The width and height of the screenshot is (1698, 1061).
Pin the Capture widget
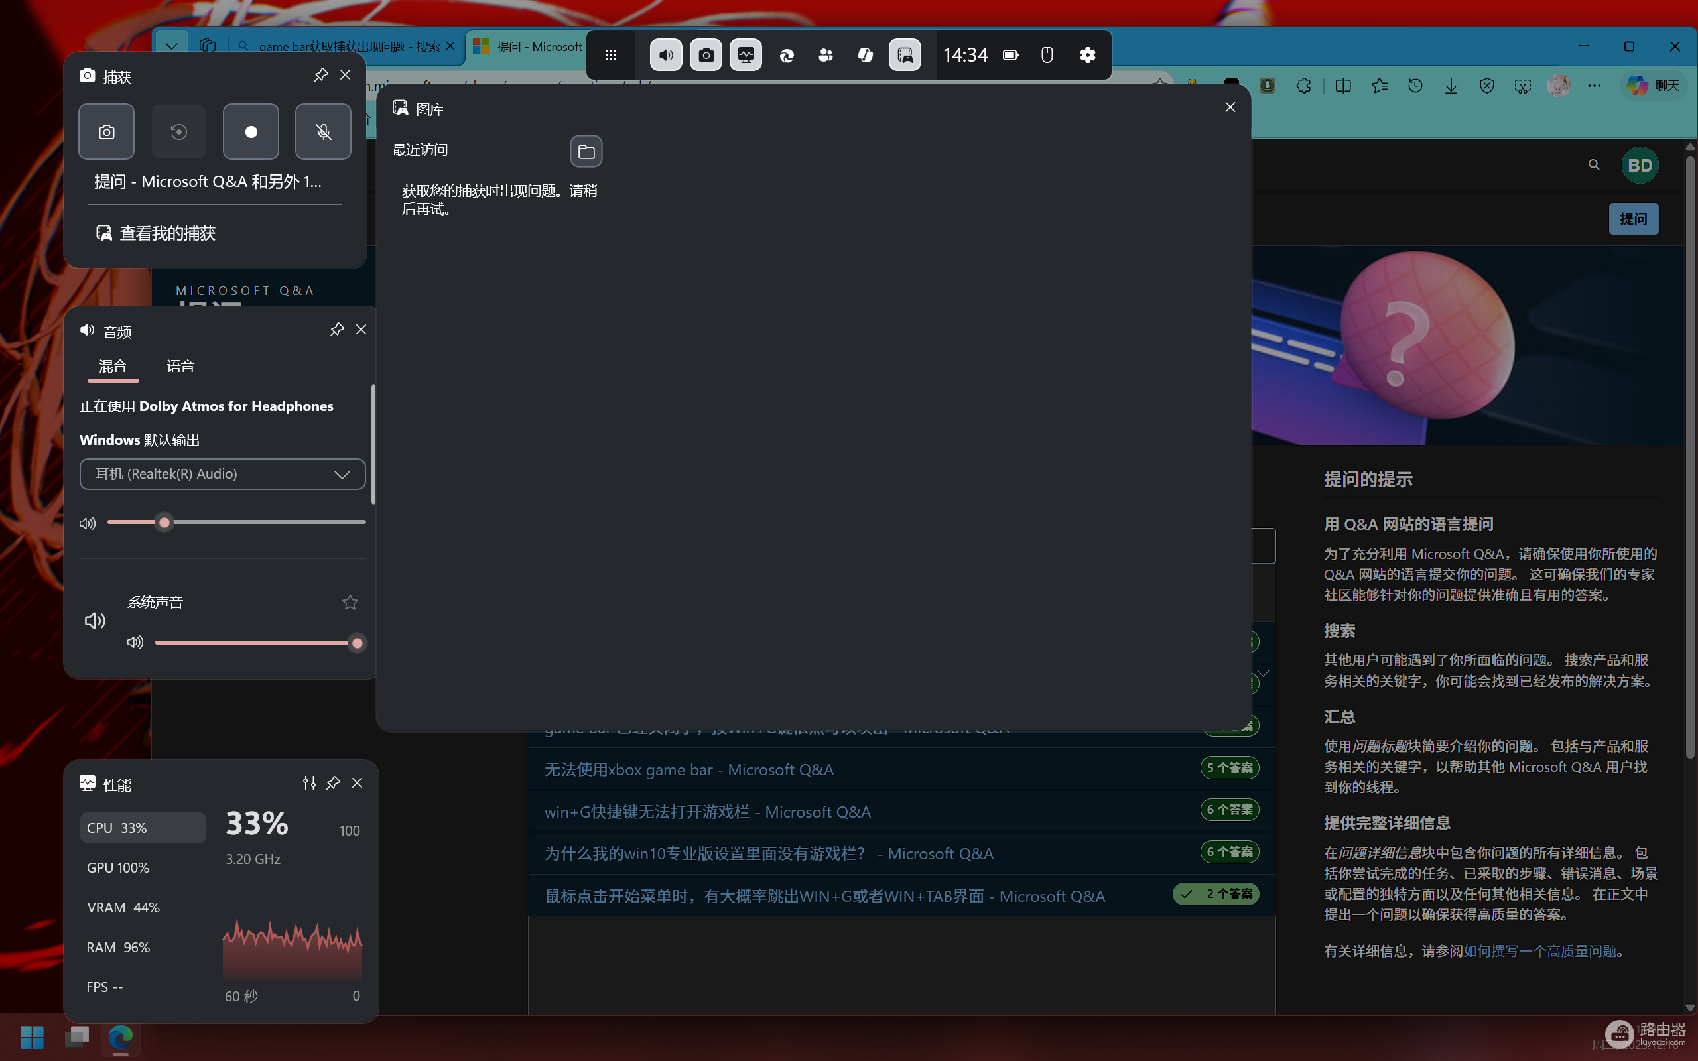[x=320, y=75]
